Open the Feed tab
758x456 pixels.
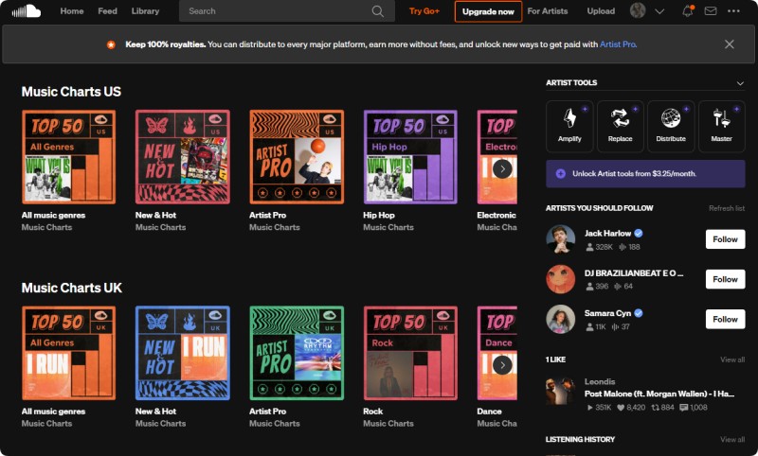[107, 11]
